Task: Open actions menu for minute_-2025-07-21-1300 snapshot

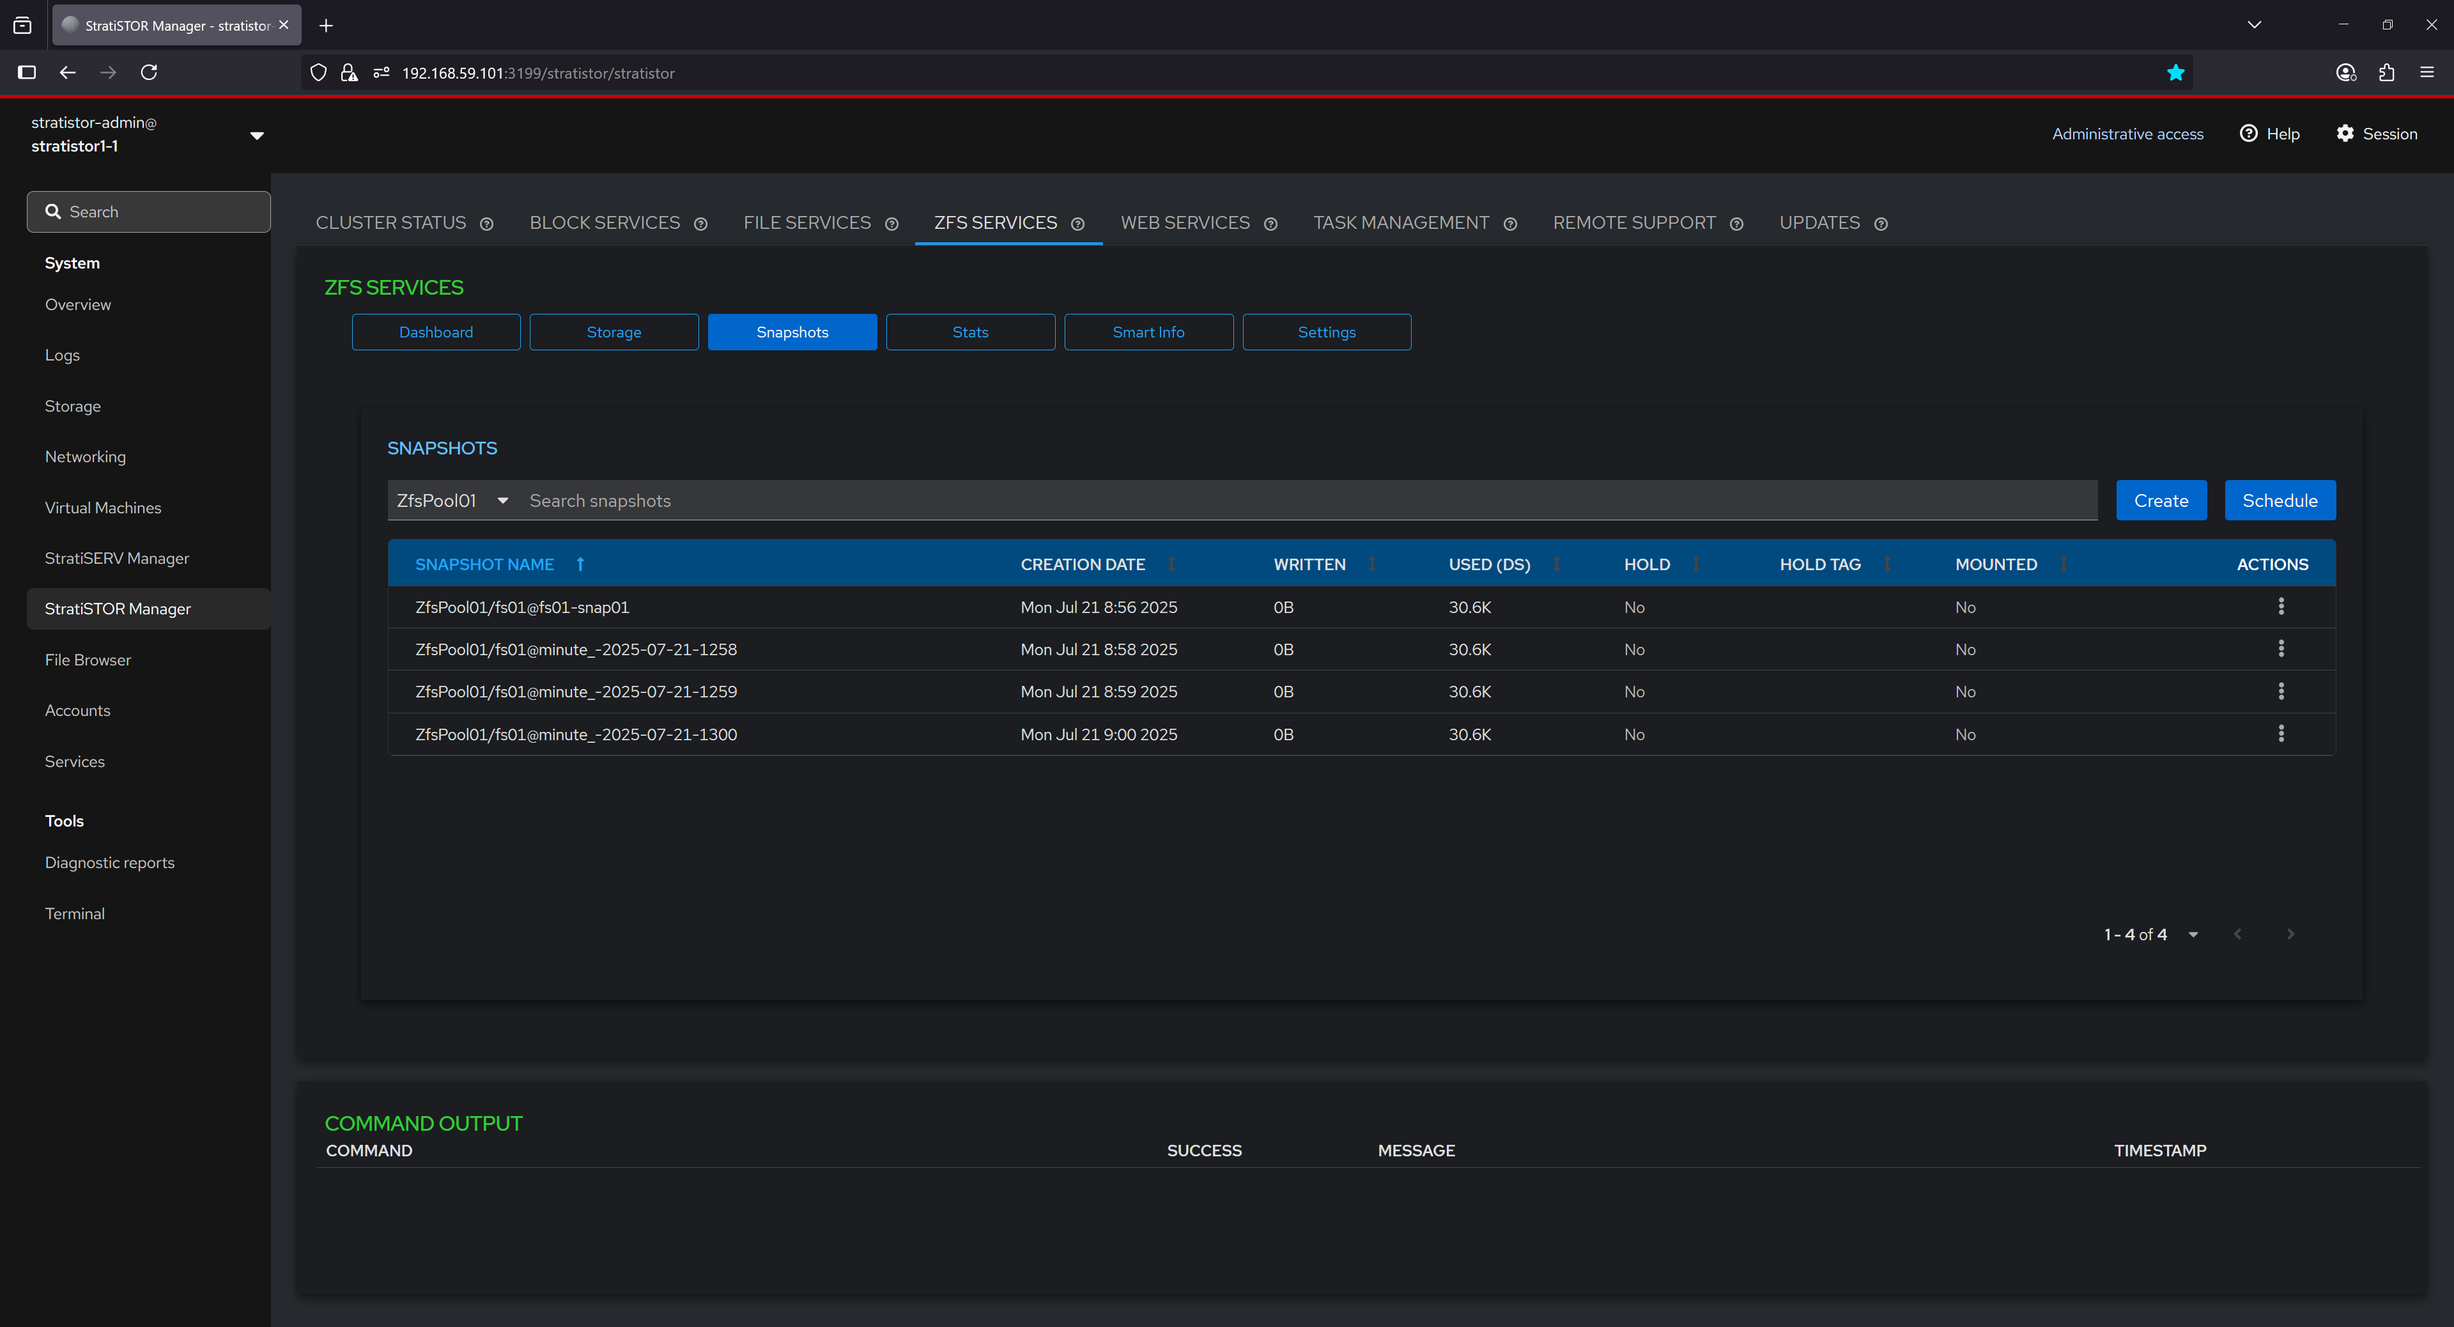Action: [x=2281, y=734]
